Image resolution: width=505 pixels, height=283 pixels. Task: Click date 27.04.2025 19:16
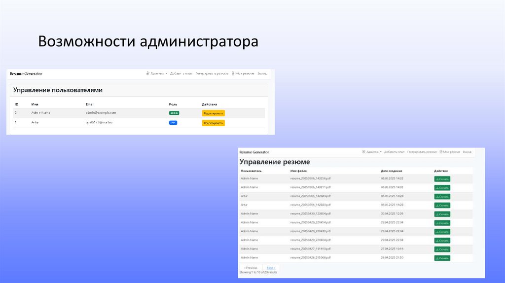(392, 248)
